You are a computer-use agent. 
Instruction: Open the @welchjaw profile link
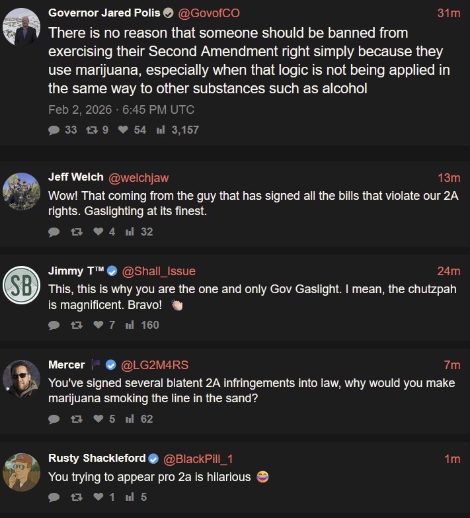coord(139,177)
